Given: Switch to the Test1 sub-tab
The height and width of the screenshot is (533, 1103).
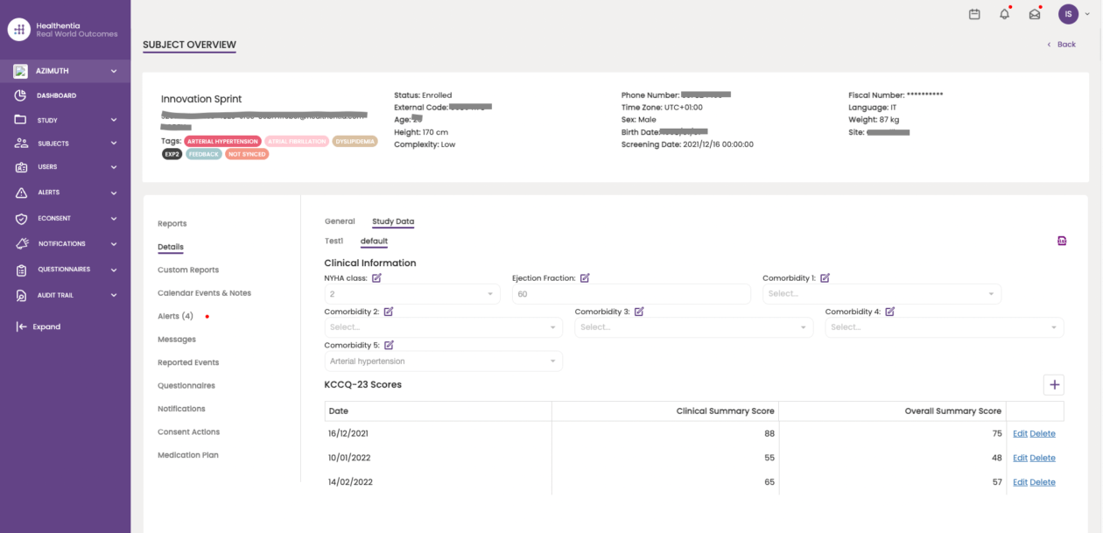Looking at the screenshot, I should tap(334, 241).
